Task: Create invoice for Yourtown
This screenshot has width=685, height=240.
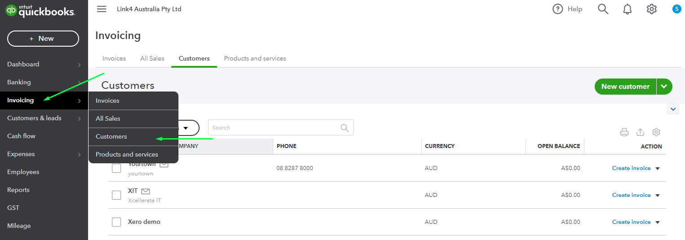Action: [x=631, y=168]
